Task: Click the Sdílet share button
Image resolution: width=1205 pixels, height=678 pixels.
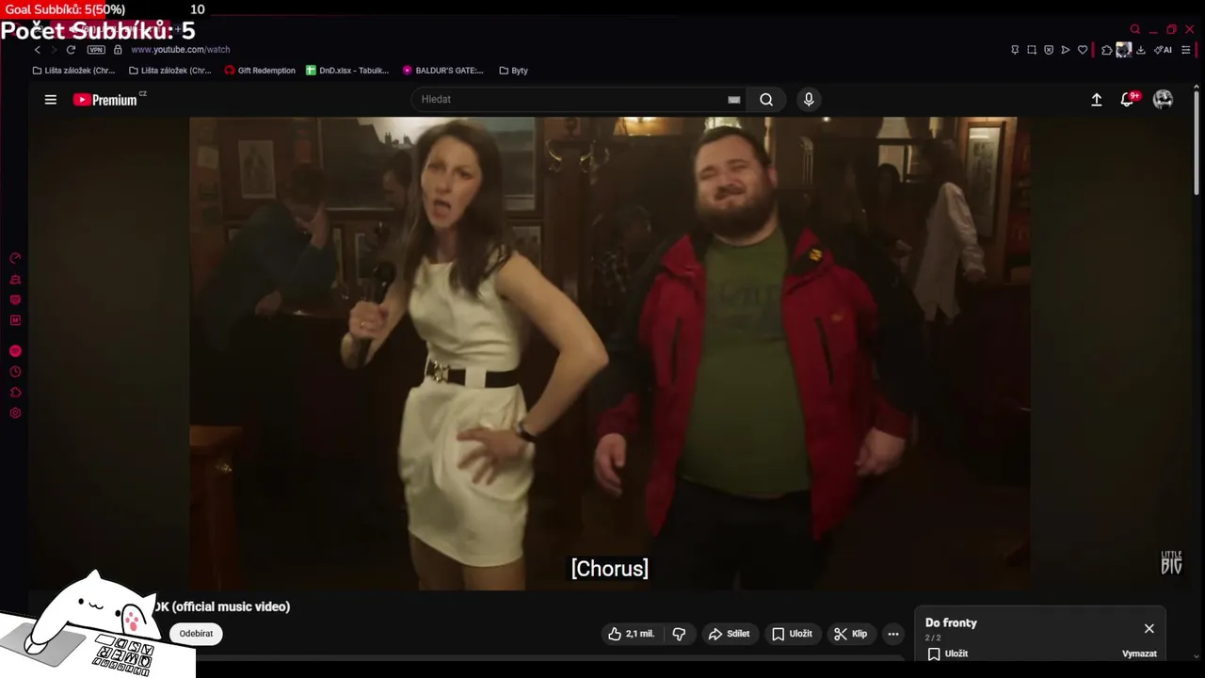Action: coord(729,634)
